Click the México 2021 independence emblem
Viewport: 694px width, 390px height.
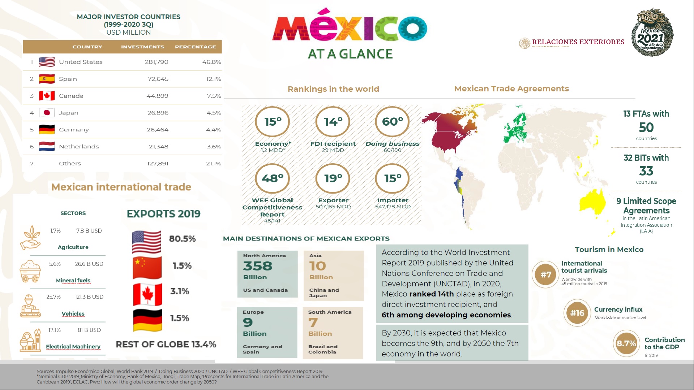point(653,32)
